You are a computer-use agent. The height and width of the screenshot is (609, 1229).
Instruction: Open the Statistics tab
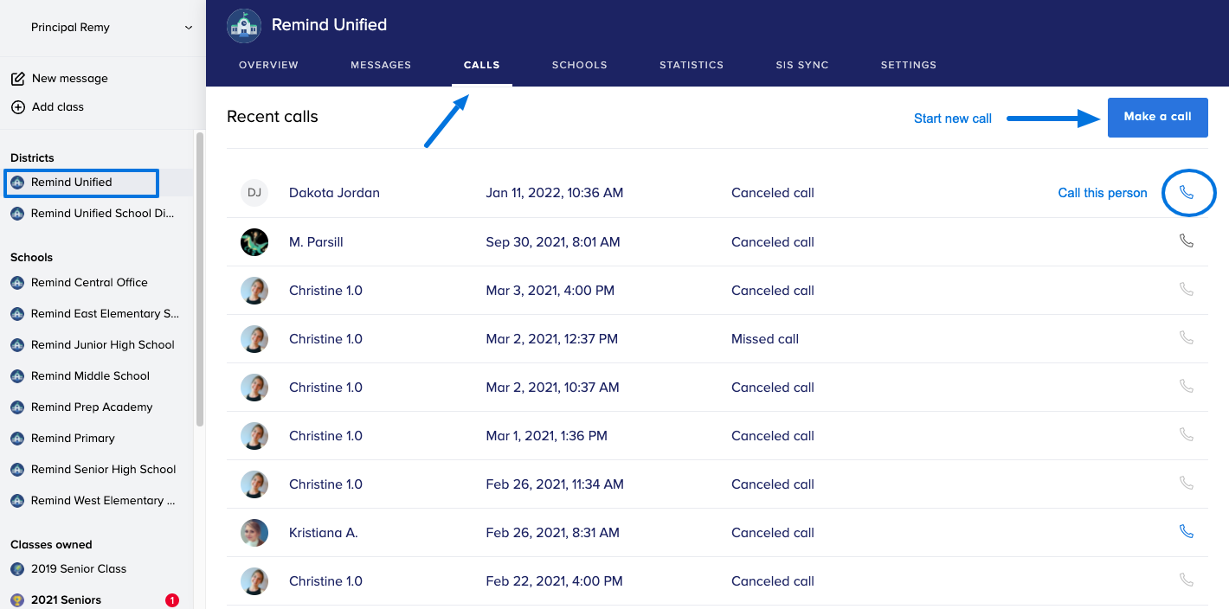[x=691, y=65]
